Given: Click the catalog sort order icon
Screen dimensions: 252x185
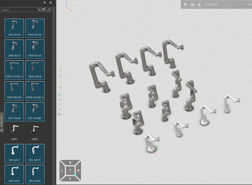Looking at the screenshot, I should coord(49,10).
